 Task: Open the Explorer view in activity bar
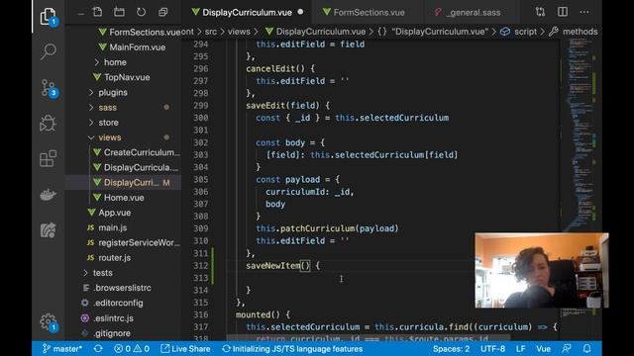(x=49, y=17)
